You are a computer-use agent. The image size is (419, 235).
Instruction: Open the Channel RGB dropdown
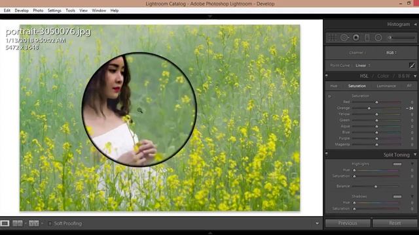point(392,53)
